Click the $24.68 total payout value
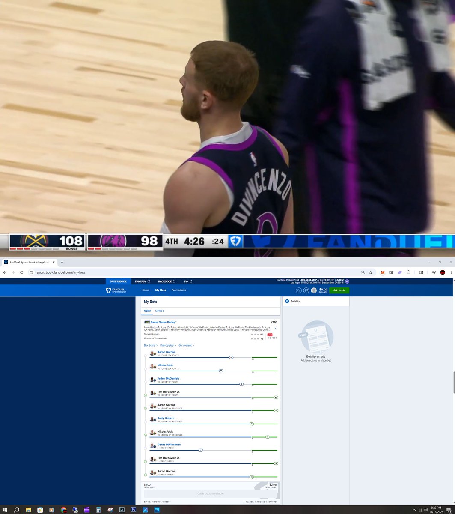Screen dimensions: 455x514 click(x=274, y=485)
